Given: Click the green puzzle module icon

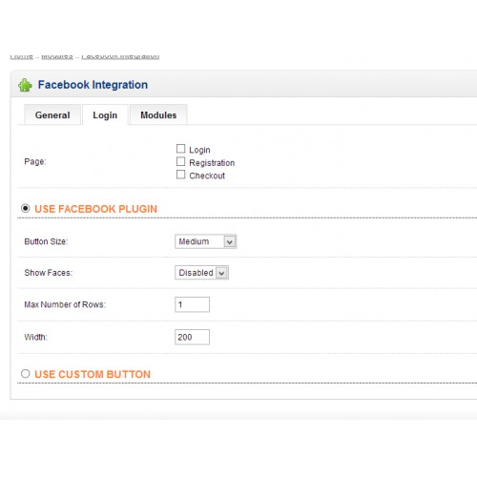Looking at the screenshot, I should coord(25,85).
